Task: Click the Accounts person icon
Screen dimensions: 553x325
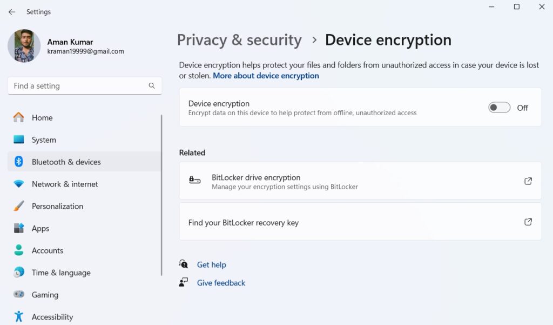Action: pyautogui.click(x=19, y=250)
